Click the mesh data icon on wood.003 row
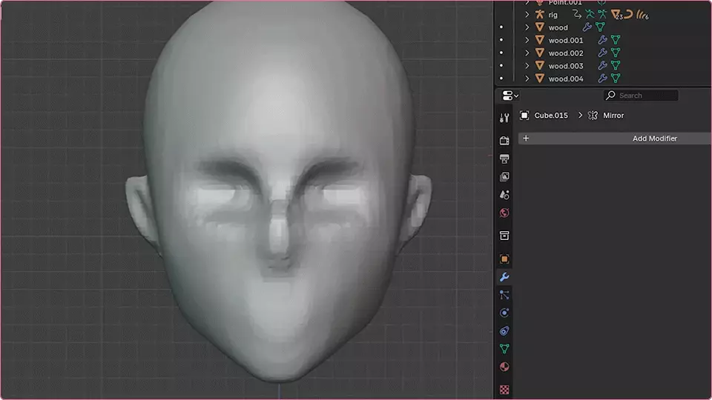This screenshot has width=712, height=400. point(616,66)
